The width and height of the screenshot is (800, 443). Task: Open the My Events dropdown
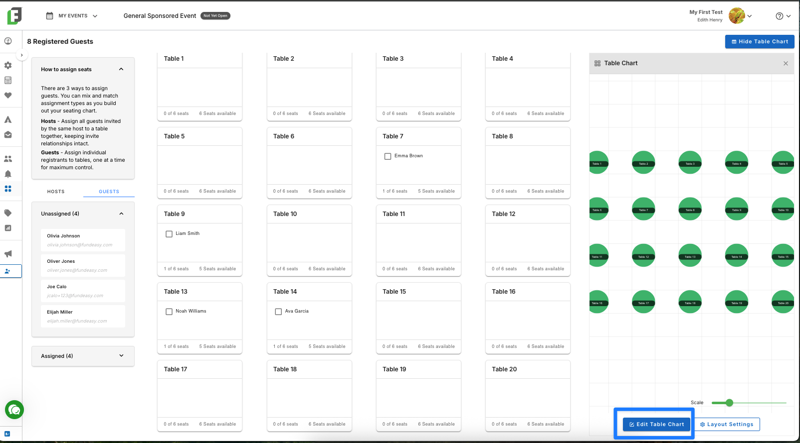pyautogui.click(x=72, y=16)
